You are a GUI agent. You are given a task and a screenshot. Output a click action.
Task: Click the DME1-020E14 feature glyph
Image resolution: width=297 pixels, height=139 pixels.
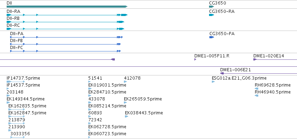(x=275, y=59)
